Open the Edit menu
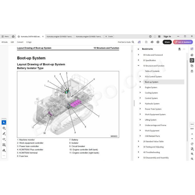195x195 pixels. click(12, 42)
